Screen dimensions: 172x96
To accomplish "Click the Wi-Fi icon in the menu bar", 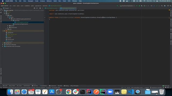I will [145, 1].
